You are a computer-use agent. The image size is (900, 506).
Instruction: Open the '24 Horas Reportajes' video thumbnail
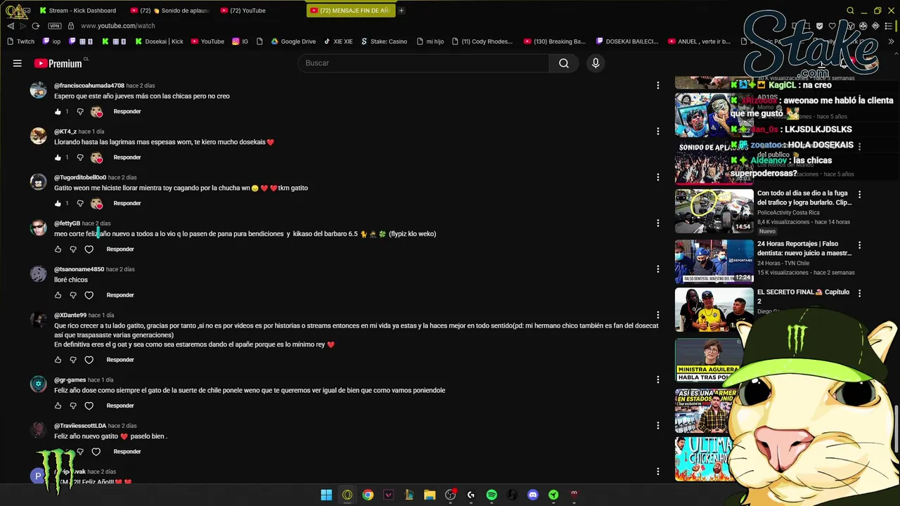click(714, 261)
